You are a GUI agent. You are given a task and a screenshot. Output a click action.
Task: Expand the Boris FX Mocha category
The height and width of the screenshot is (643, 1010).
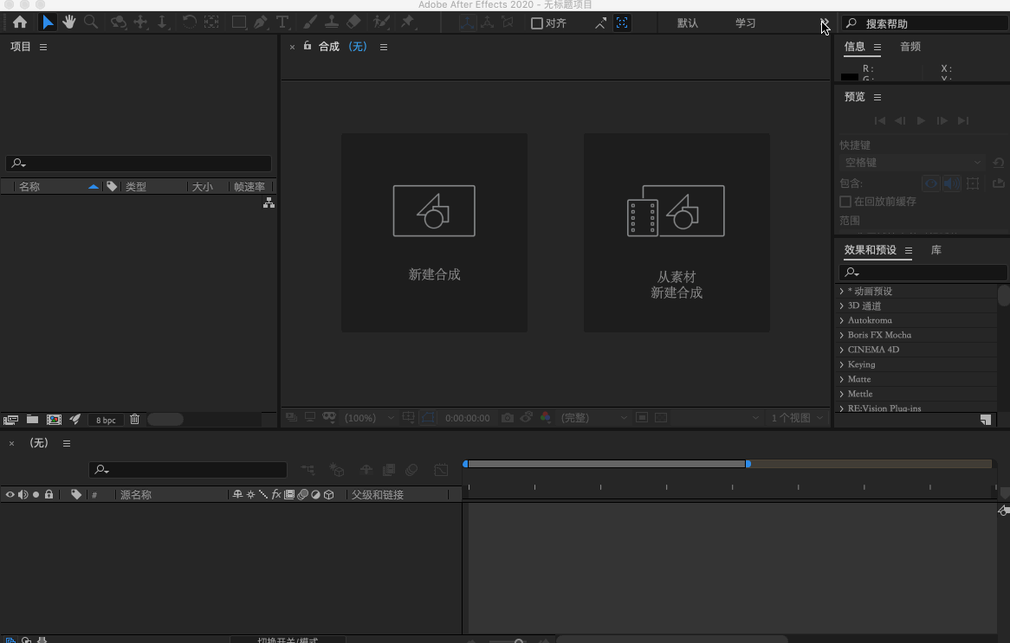pos(842,335)
